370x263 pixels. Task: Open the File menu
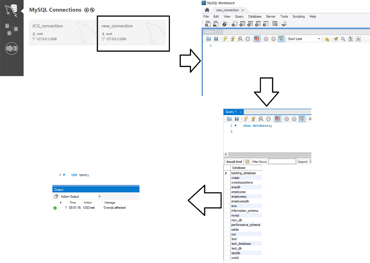[206, 17]
